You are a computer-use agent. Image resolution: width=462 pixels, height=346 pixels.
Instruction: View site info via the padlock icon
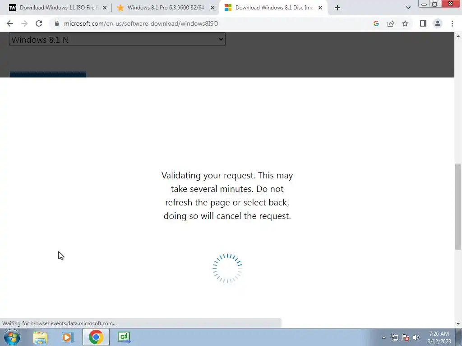tap(57, 23)
